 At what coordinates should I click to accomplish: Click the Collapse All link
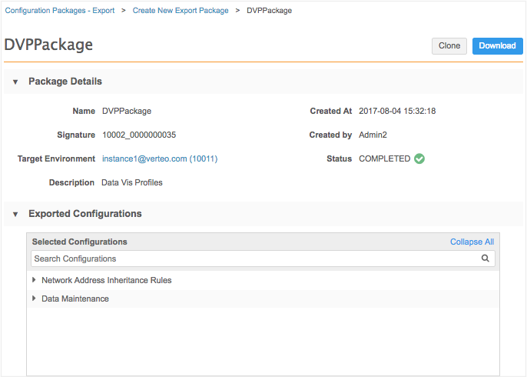pos(472,242)
